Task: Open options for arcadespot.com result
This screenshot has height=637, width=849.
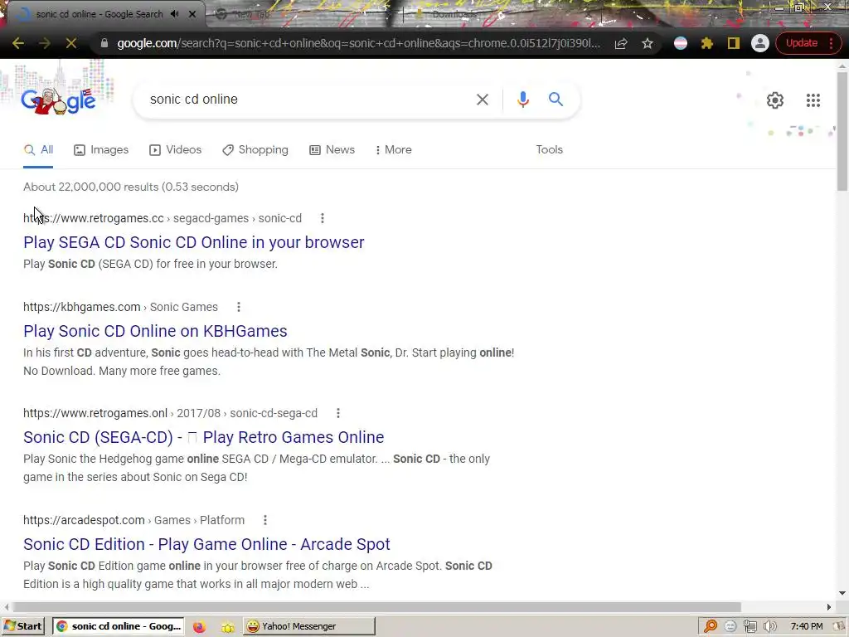Action: pyautogui.click(x=264, y=520)
